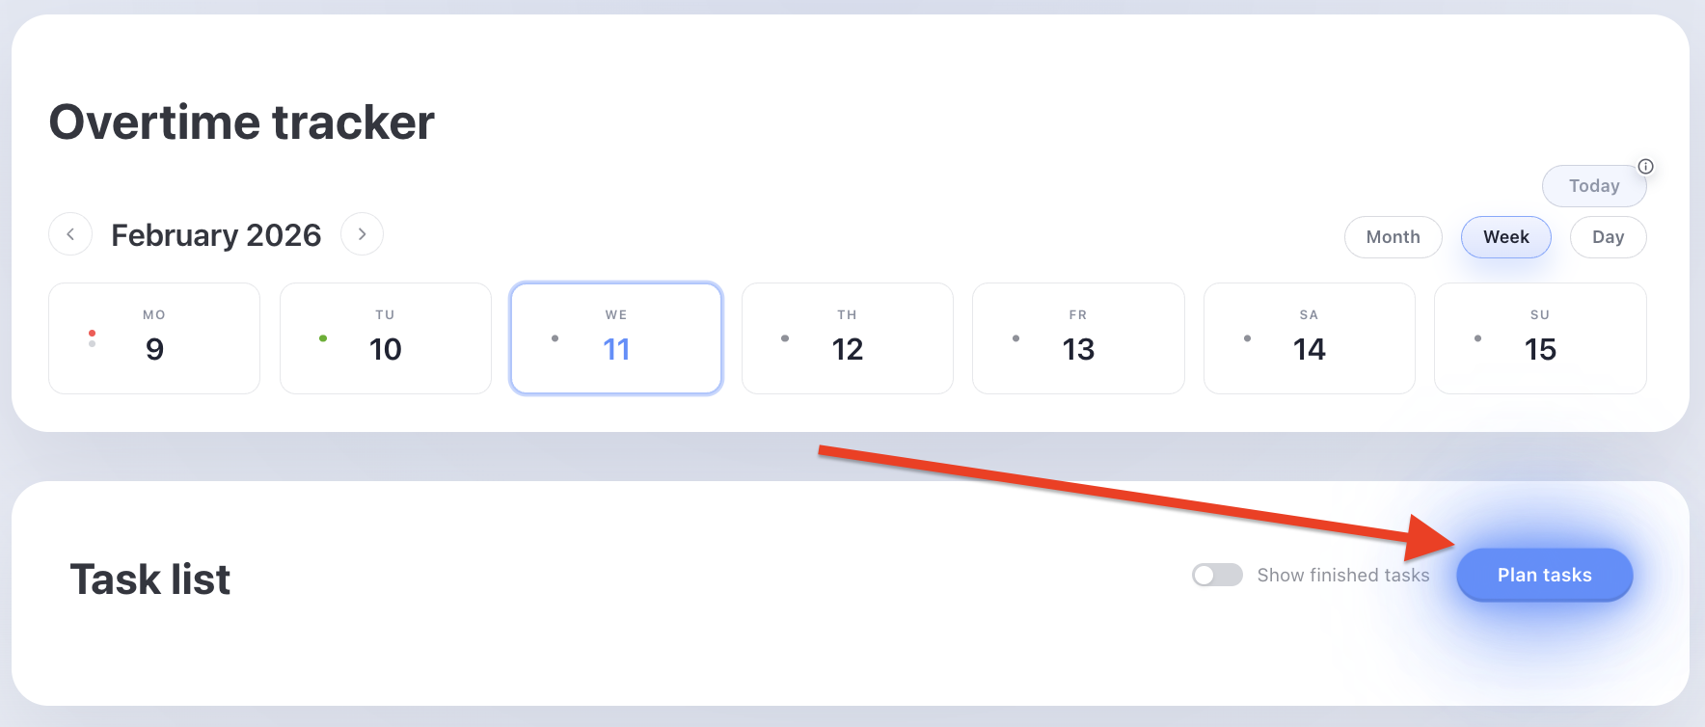
Task: Switch to Month view
Action: click(1393, 237)
